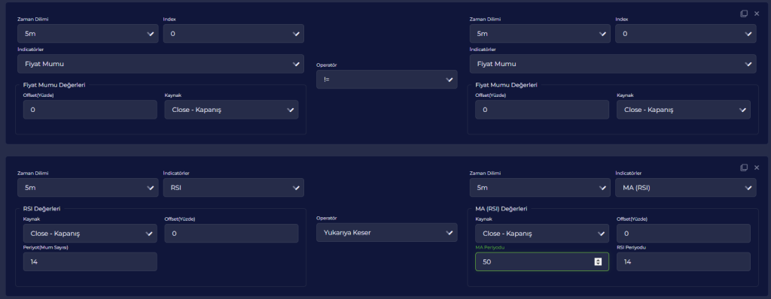
Task: Click the MA Periyodu spinner arrows
Action: [x=598, y=261]
